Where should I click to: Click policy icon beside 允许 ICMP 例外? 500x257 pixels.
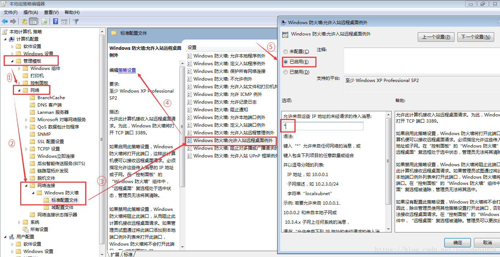tap(190, 94)
